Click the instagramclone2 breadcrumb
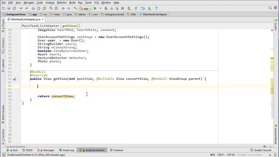The image size is (279, 157). (x=112, y=14)
